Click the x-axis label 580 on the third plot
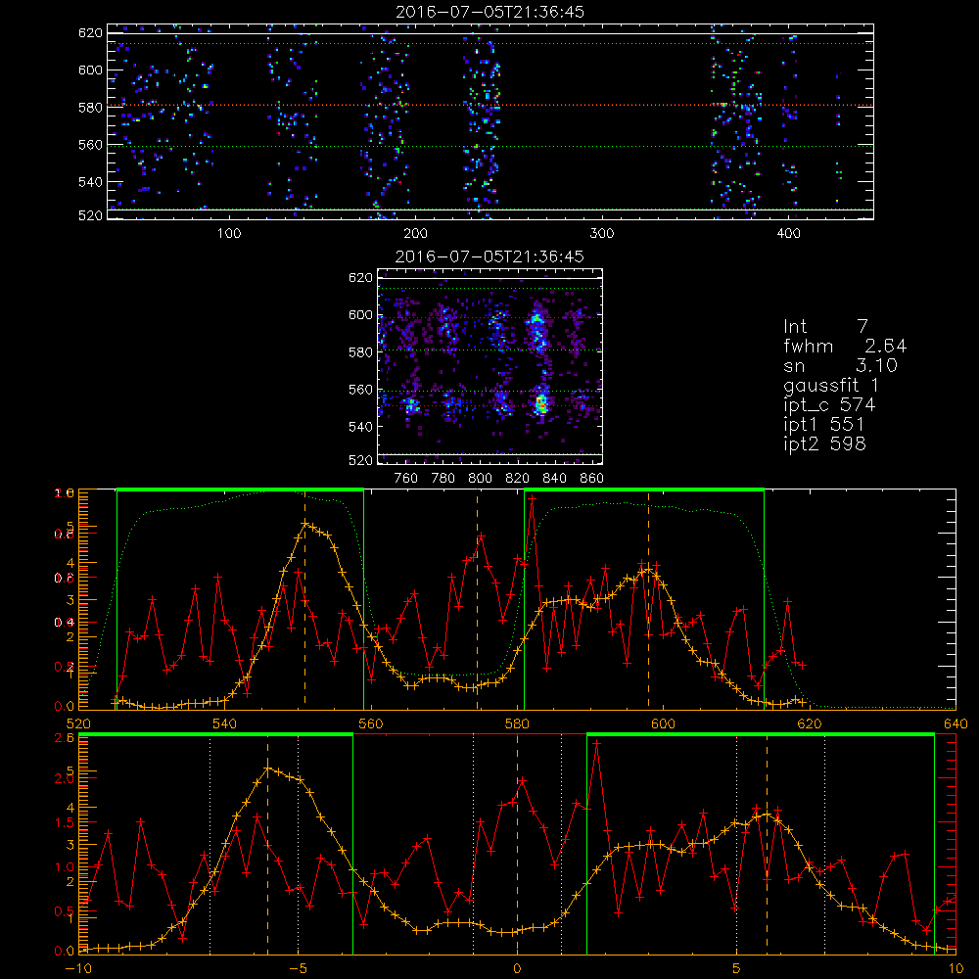The height and width of the screenshot is (979, 979). point(517,723)
